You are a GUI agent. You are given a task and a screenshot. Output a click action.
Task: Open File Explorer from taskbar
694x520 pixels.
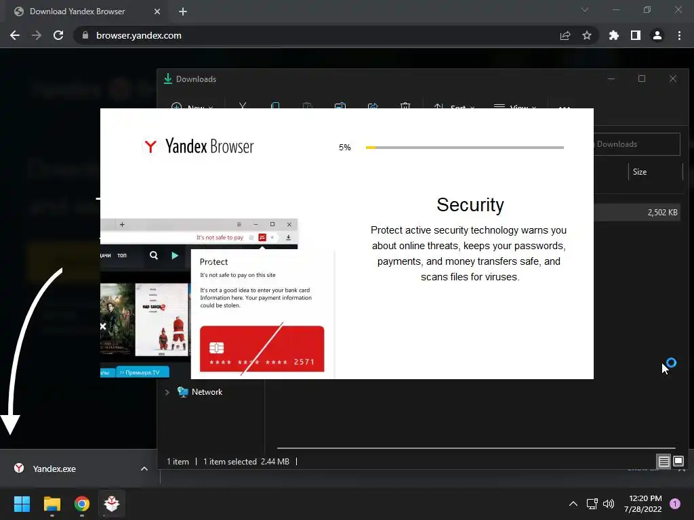point(52,504)
